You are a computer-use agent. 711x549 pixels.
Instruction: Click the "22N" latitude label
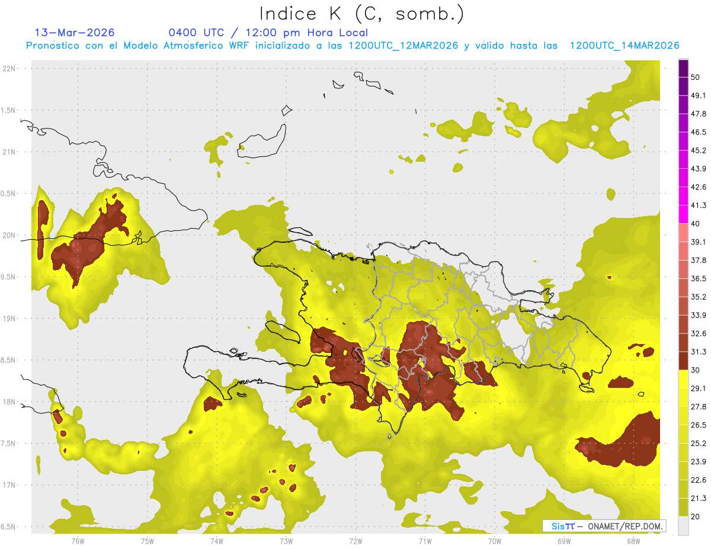pyautogui.click(x=9, y=68)
